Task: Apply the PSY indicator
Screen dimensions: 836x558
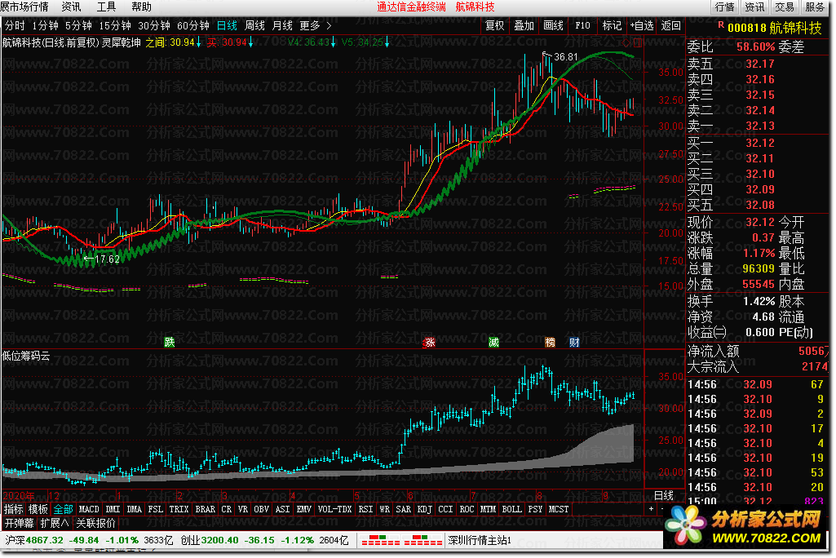Action: coord(535,509)
